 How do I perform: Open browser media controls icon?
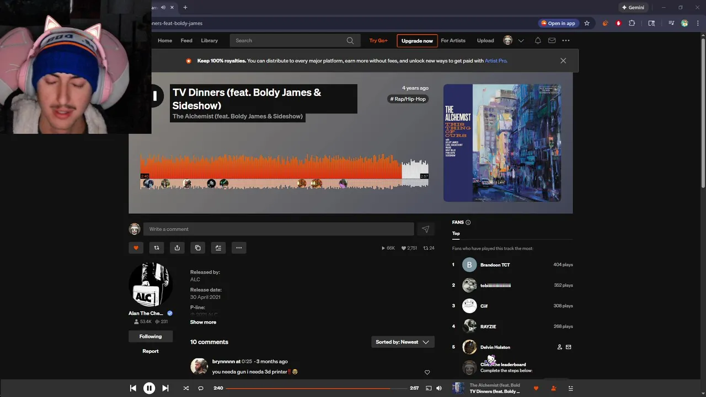coord(671,23)
